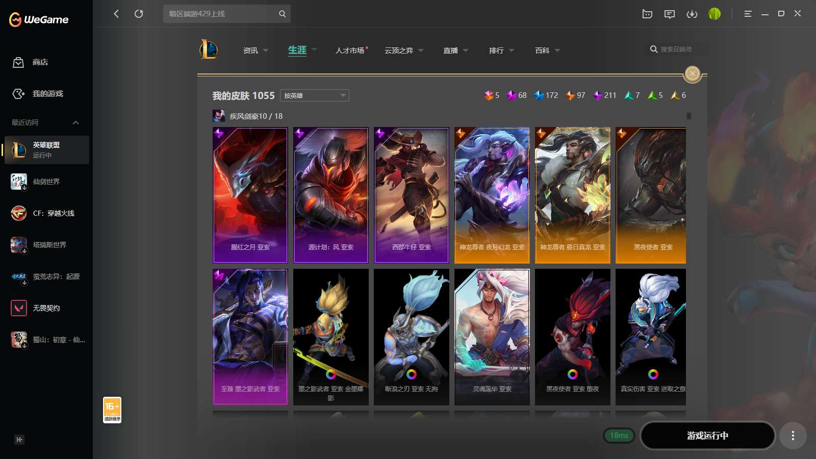
Task: Click the 游戏运行中 button
Action: [708, 436]
